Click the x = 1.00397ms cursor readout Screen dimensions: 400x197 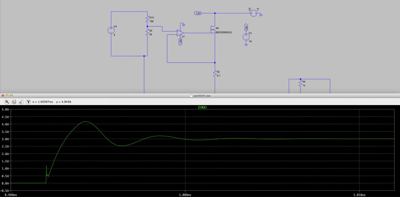[43, 102]
